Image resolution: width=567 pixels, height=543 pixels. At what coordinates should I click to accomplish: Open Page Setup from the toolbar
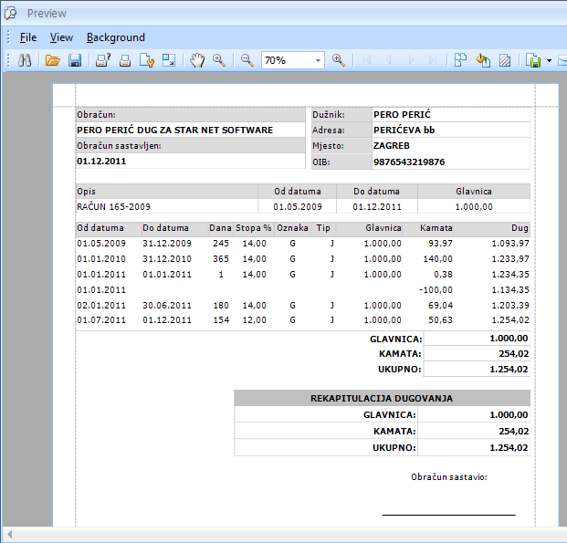point(147,60)
